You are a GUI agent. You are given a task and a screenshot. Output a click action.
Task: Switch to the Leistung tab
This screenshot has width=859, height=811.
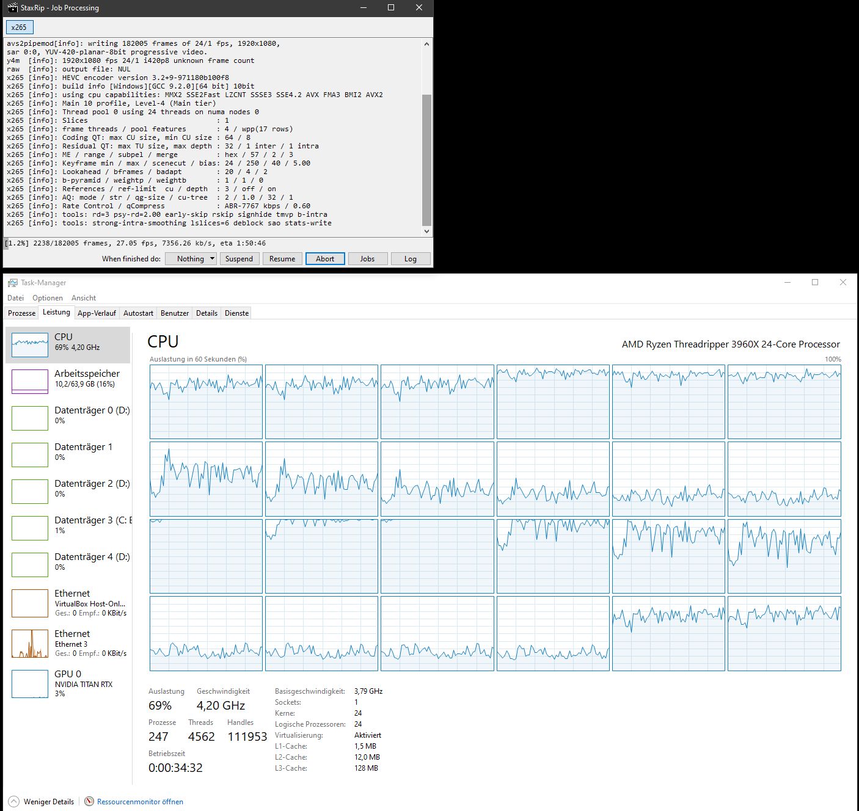tap(56, 313)
